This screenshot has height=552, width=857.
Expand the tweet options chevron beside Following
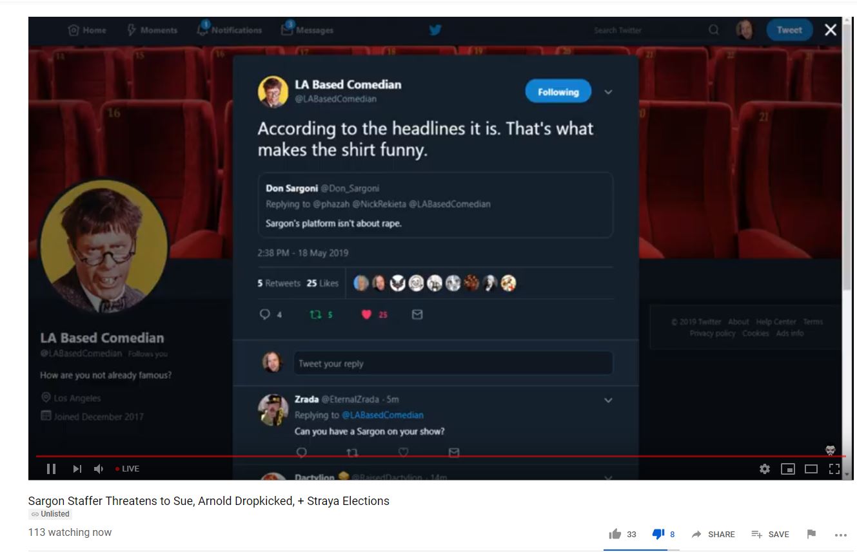coord(607,92)
